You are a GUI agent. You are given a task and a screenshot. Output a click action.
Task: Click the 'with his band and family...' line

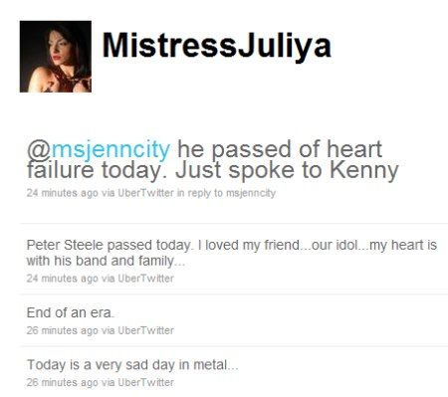(106, 261)
